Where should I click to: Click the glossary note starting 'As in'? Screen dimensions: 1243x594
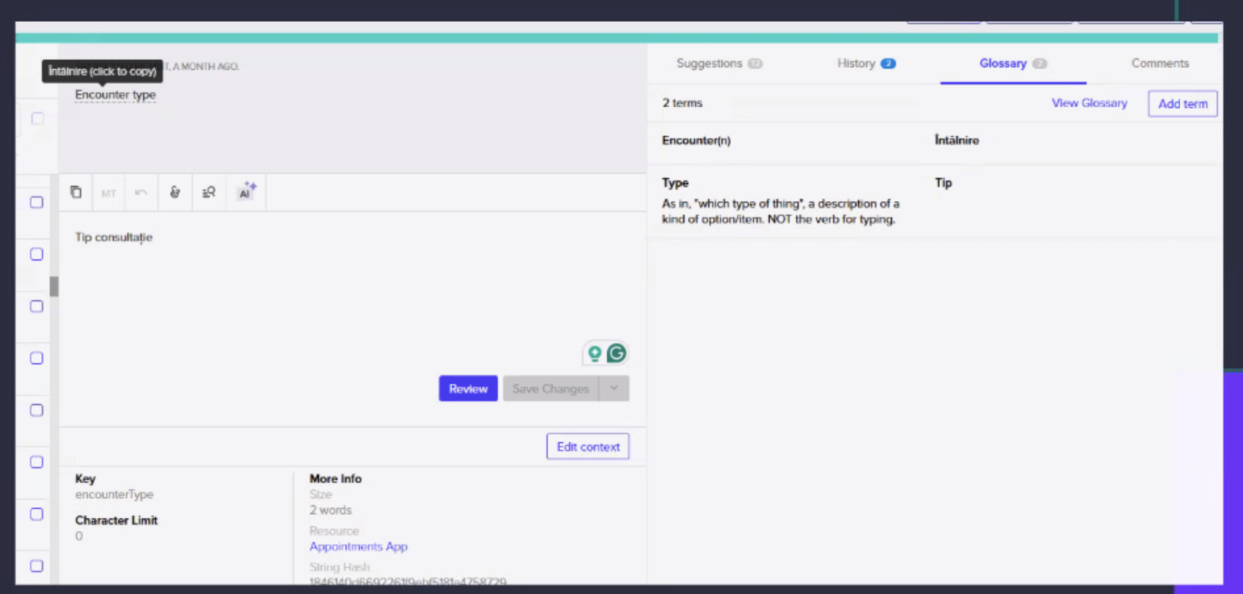[780, 212]
